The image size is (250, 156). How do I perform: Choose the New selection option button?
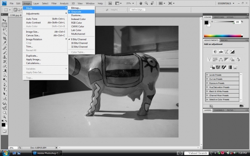click(x=15, y=10)
